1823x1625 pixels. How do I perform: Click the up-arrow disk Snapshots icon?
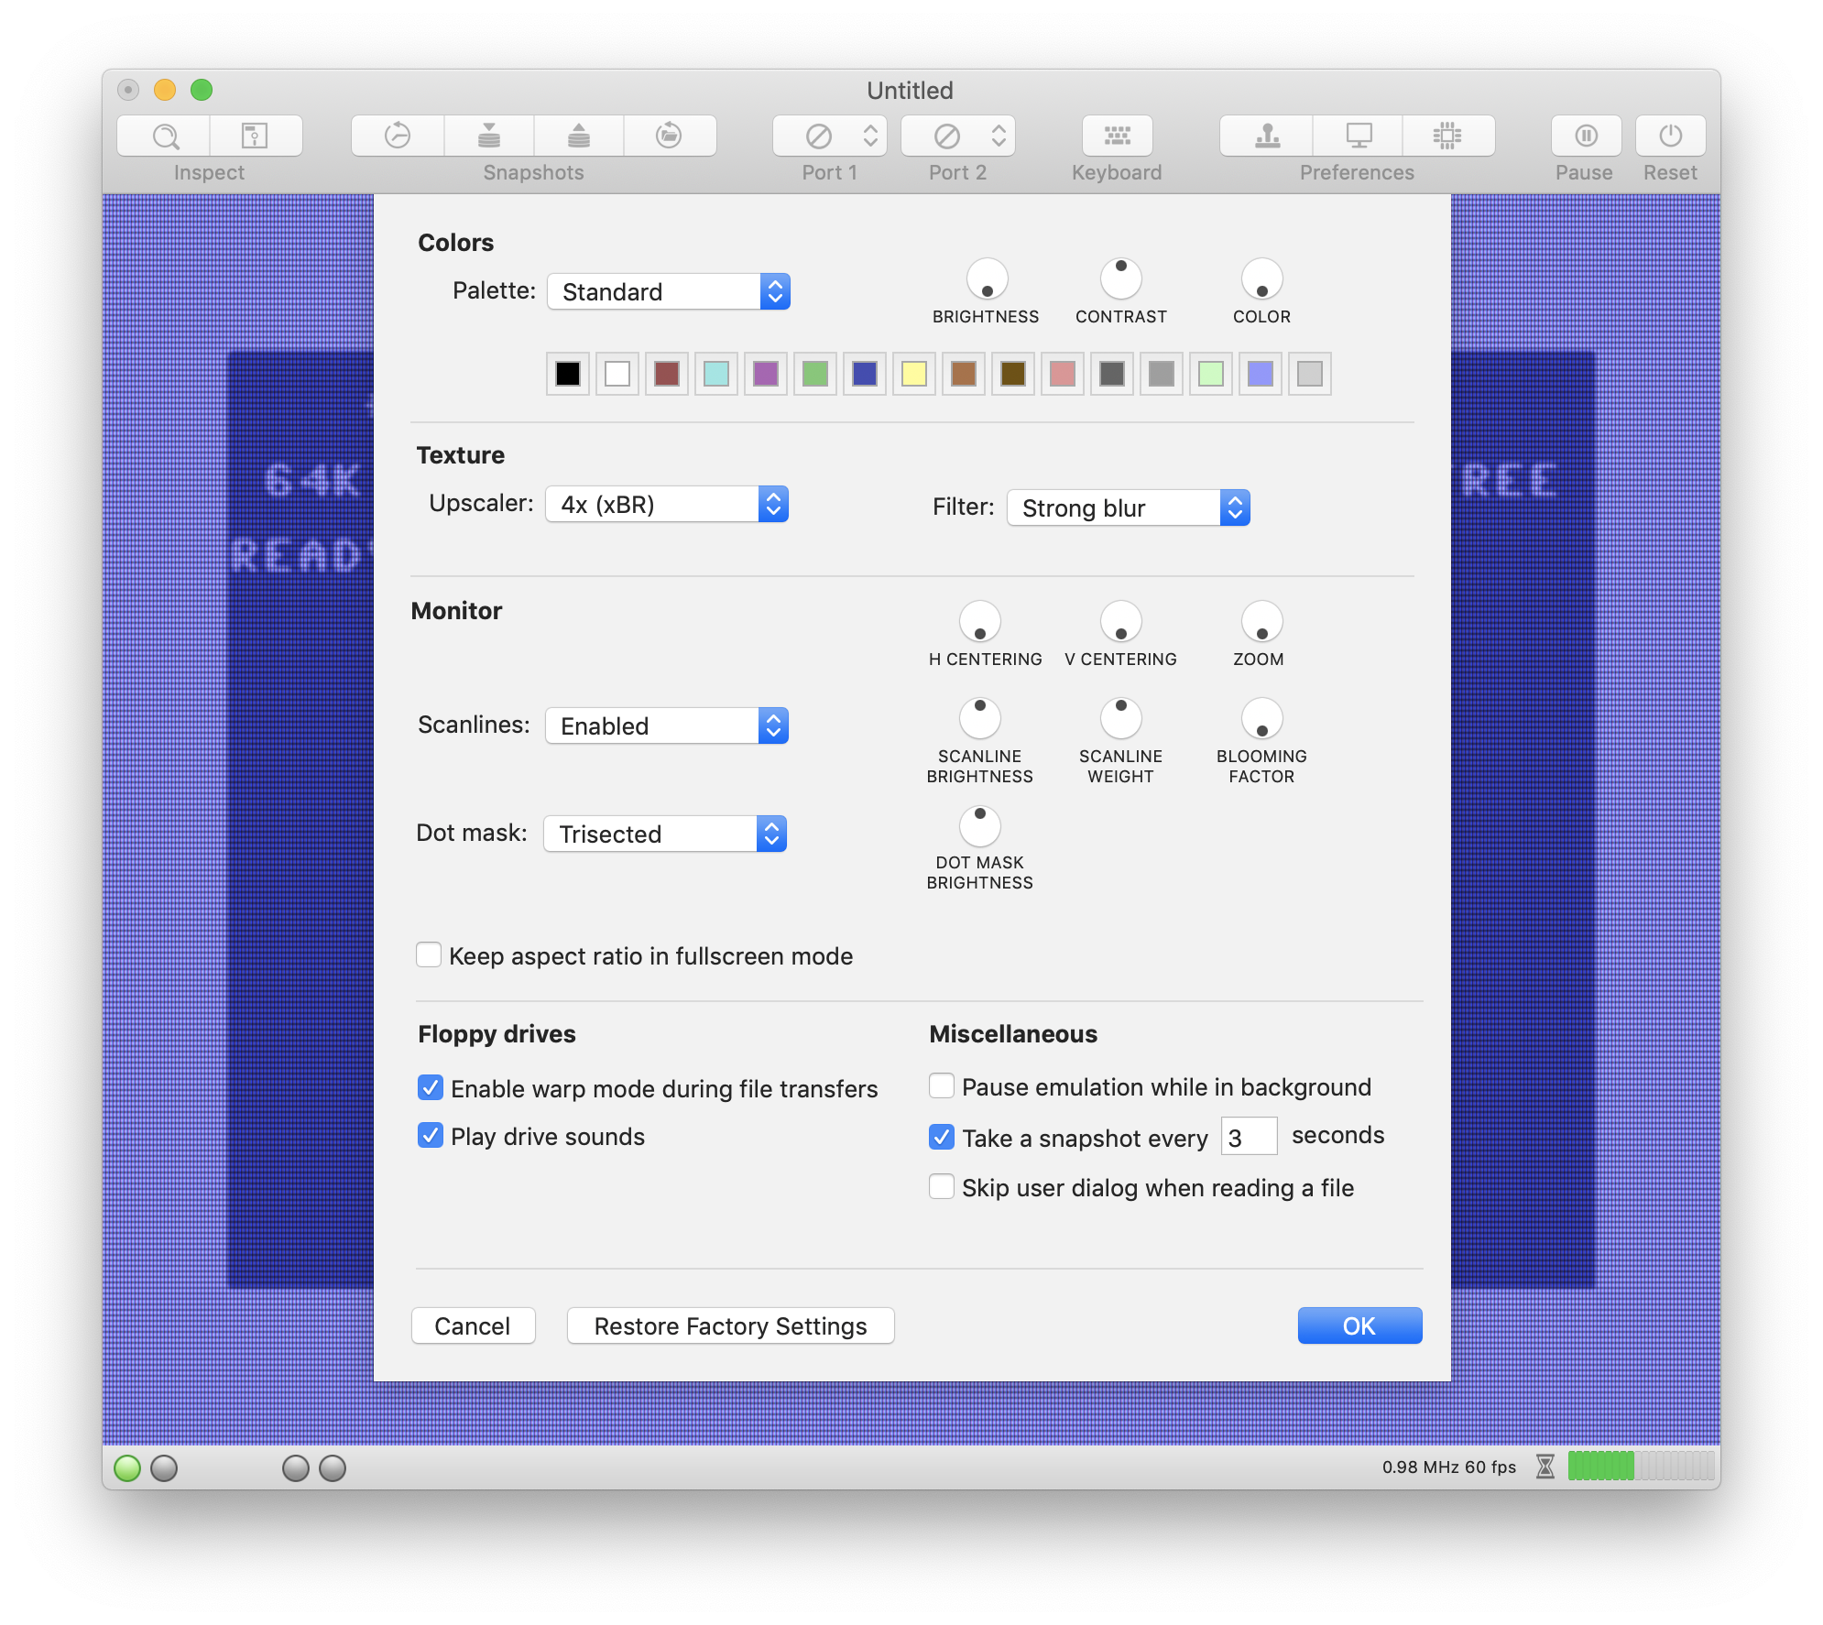pyautogui.click(x=579, y=136)
